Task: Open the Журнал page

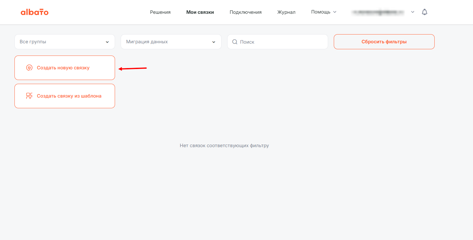Action: [286, 12]
